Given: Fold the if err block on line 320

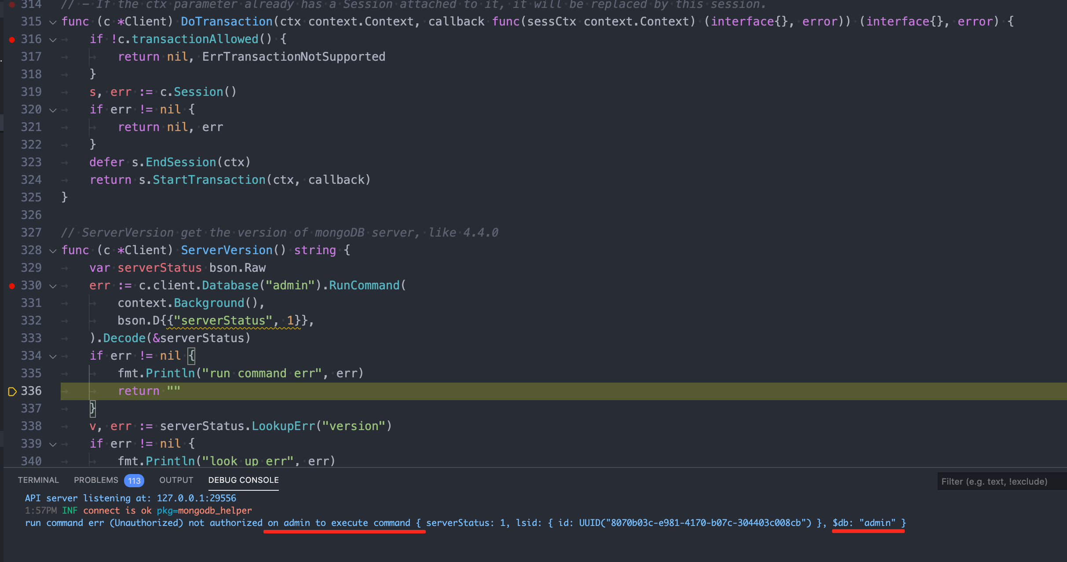Looking at the screenshot, I should [x=53, y=110].
